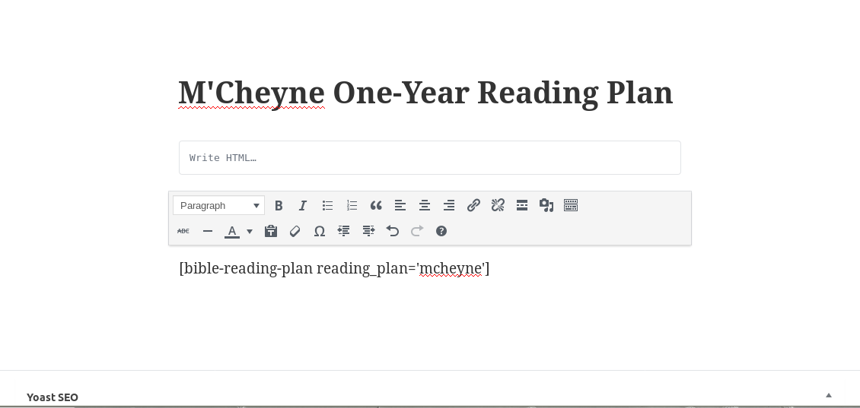860x408 pixels.
Task: Click the Yoast SEO panel header
Action: (53, 397)
